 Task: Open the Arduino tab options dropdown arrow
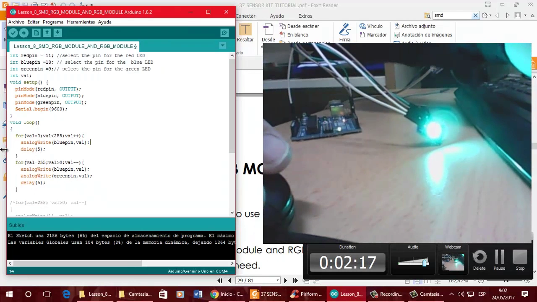point(223,46)
